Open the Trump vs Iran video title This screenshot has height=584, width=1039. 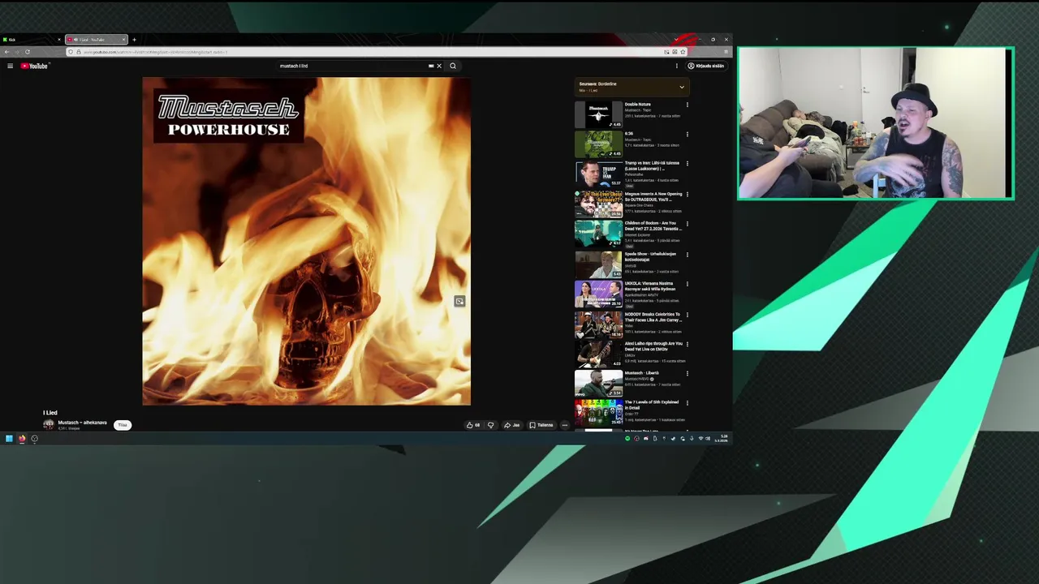[x=652, y=165]
